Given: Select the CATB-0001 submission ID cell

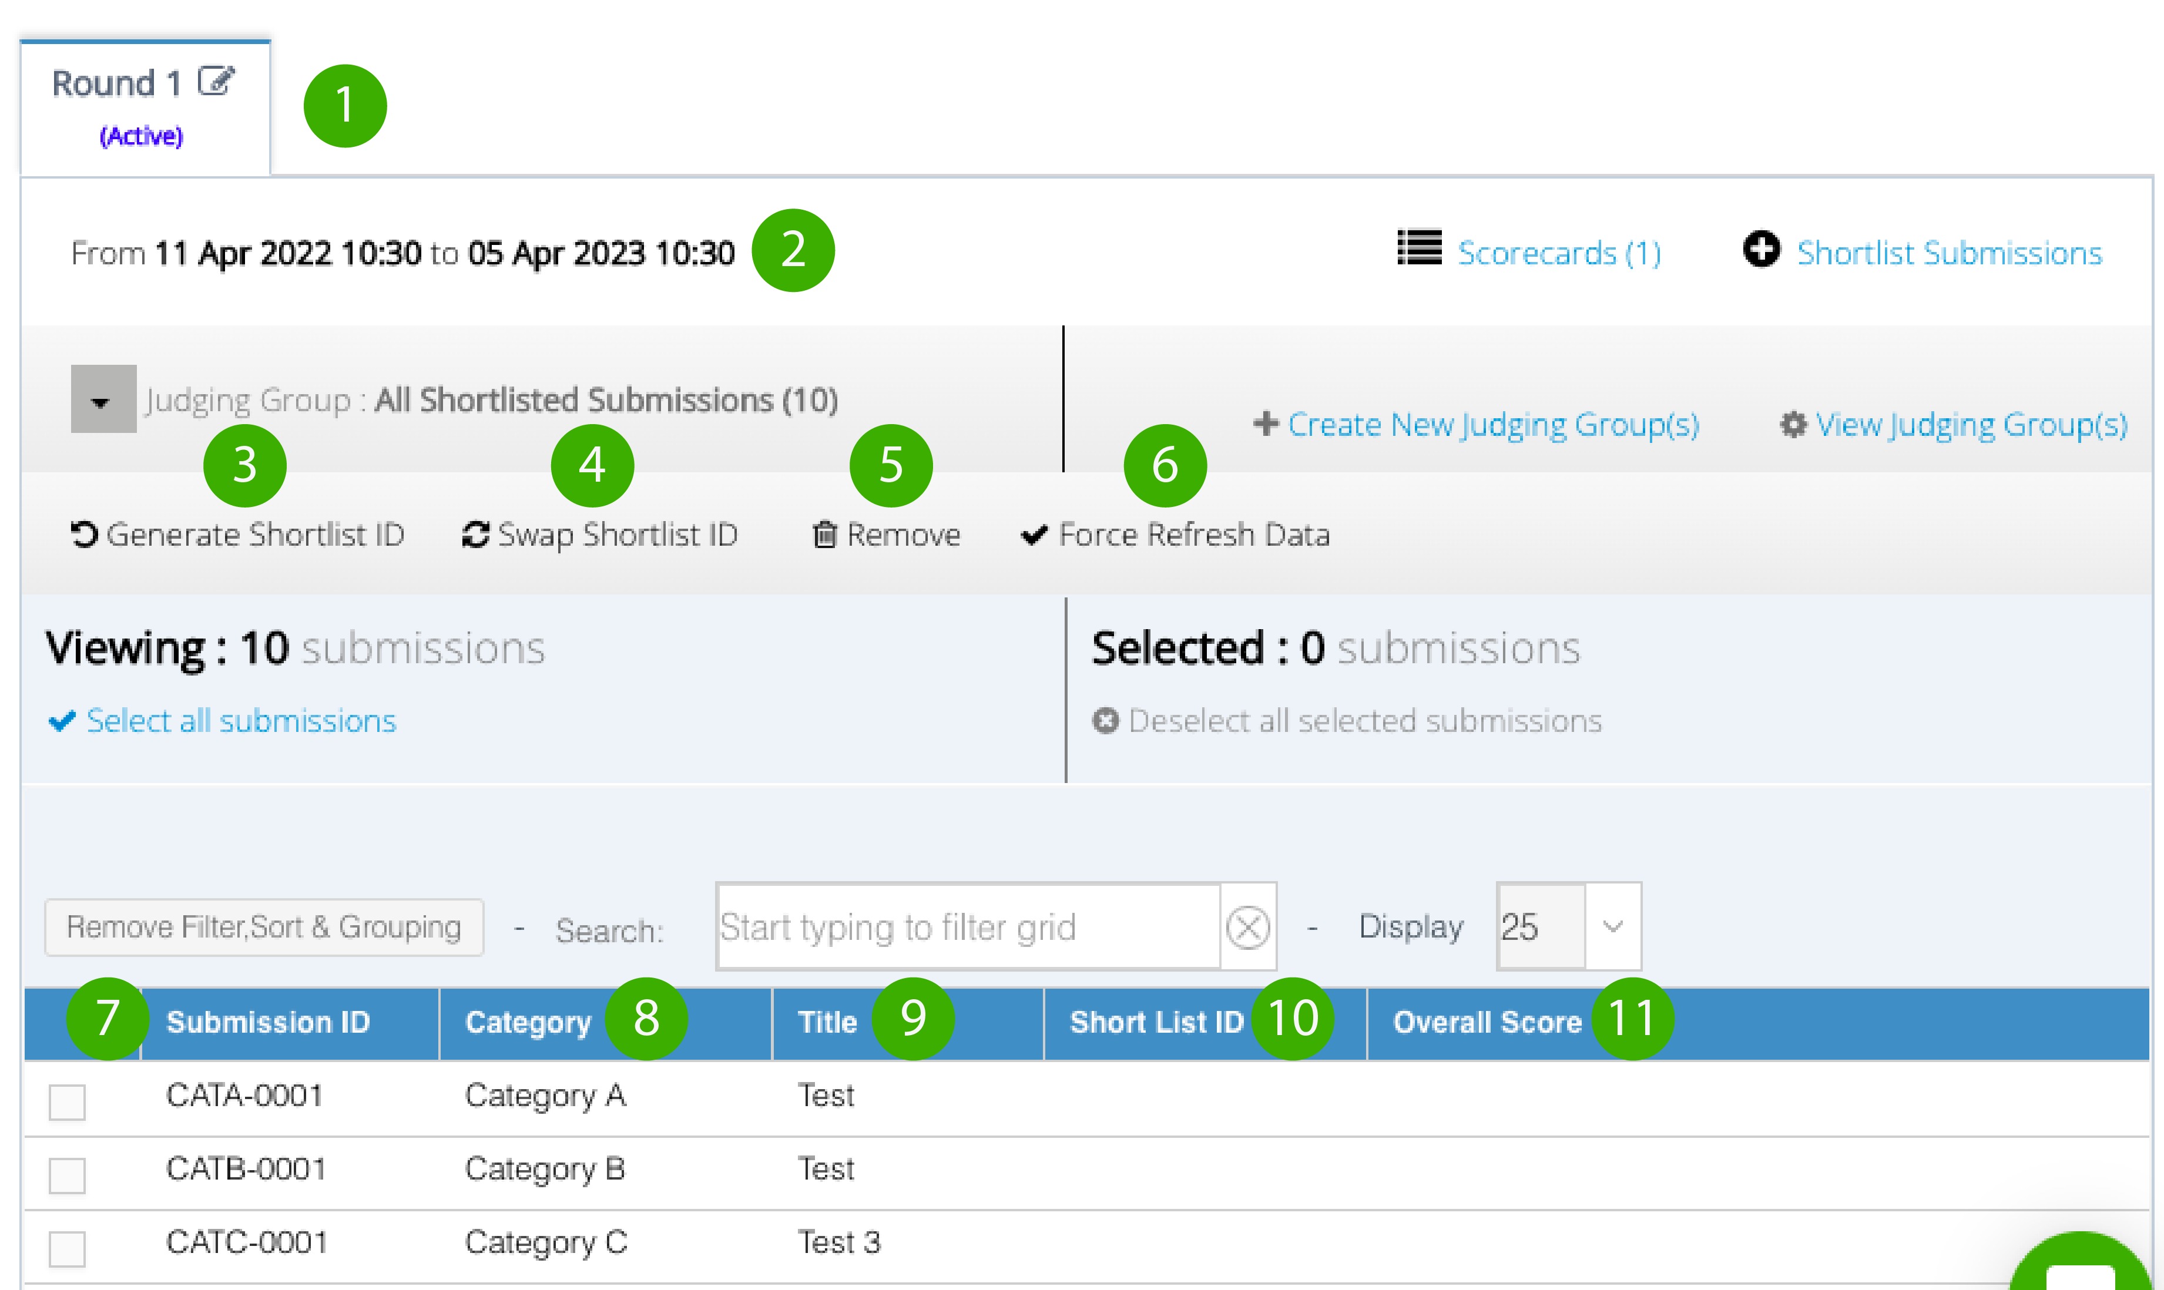Looking at the screenshot, I should click(246, 1169).
